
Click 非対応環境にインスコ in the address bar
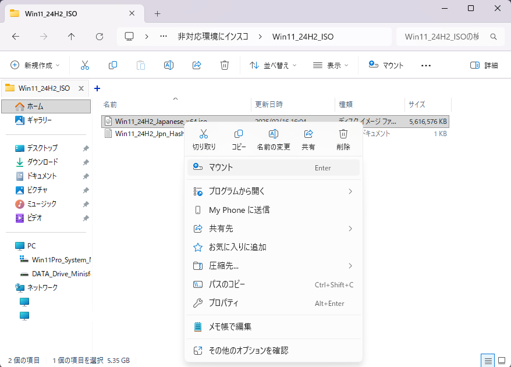tap(213, 37)
